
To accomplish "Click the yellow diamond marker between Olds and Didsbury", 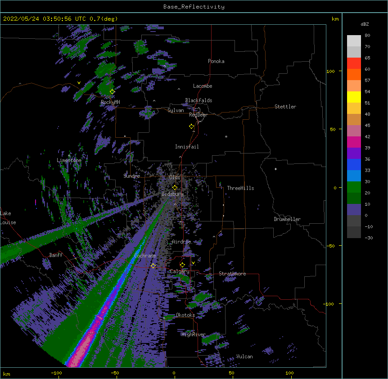I will click(x=175, y=187).
